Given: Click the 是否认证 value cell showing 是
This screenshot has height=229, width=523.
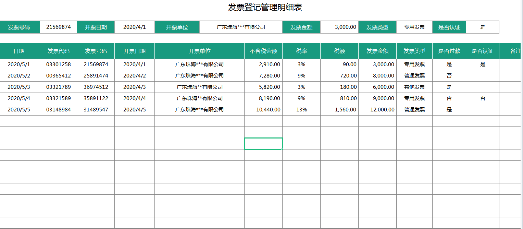Looking at the screenshot, I should (x=483, y=27).
